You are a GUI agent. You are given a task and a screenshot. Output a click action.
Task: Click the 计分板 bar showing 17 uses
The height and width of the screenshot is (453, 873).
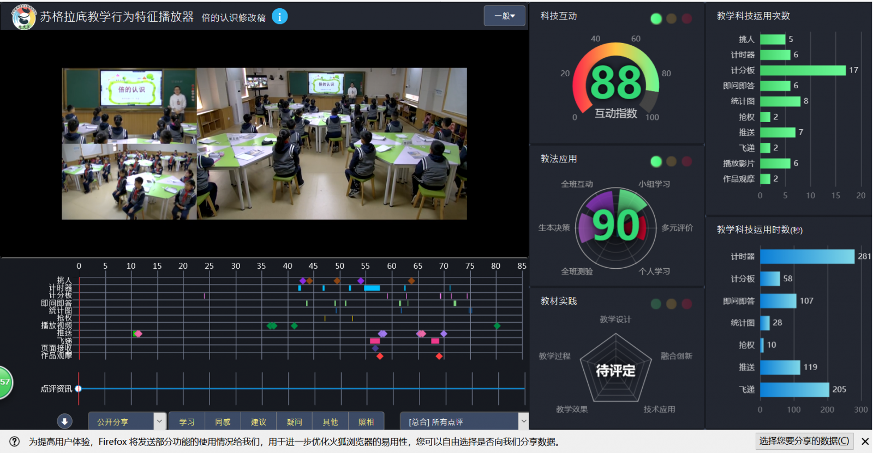point(802,70)
